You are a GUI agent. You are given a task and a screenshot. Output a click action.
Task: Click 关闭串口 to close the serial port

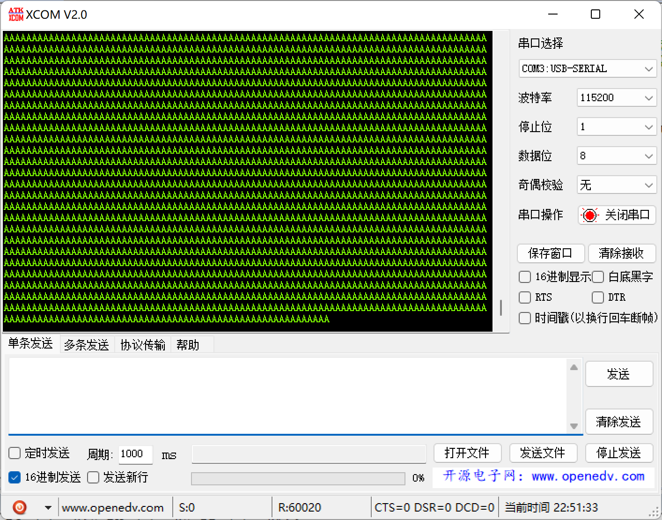[x=617, y=215]
